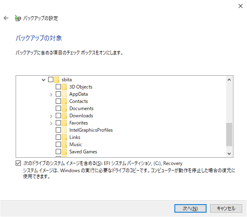
Task: Select the IntelGraphicsProfiles label
Action: [91, 131]
